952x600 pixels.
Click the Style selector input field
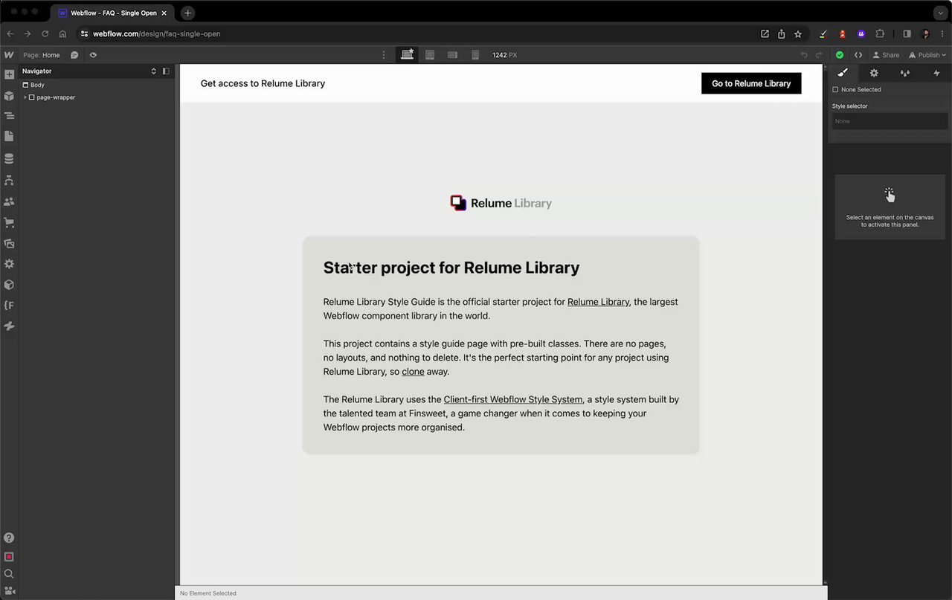point(890,121)
